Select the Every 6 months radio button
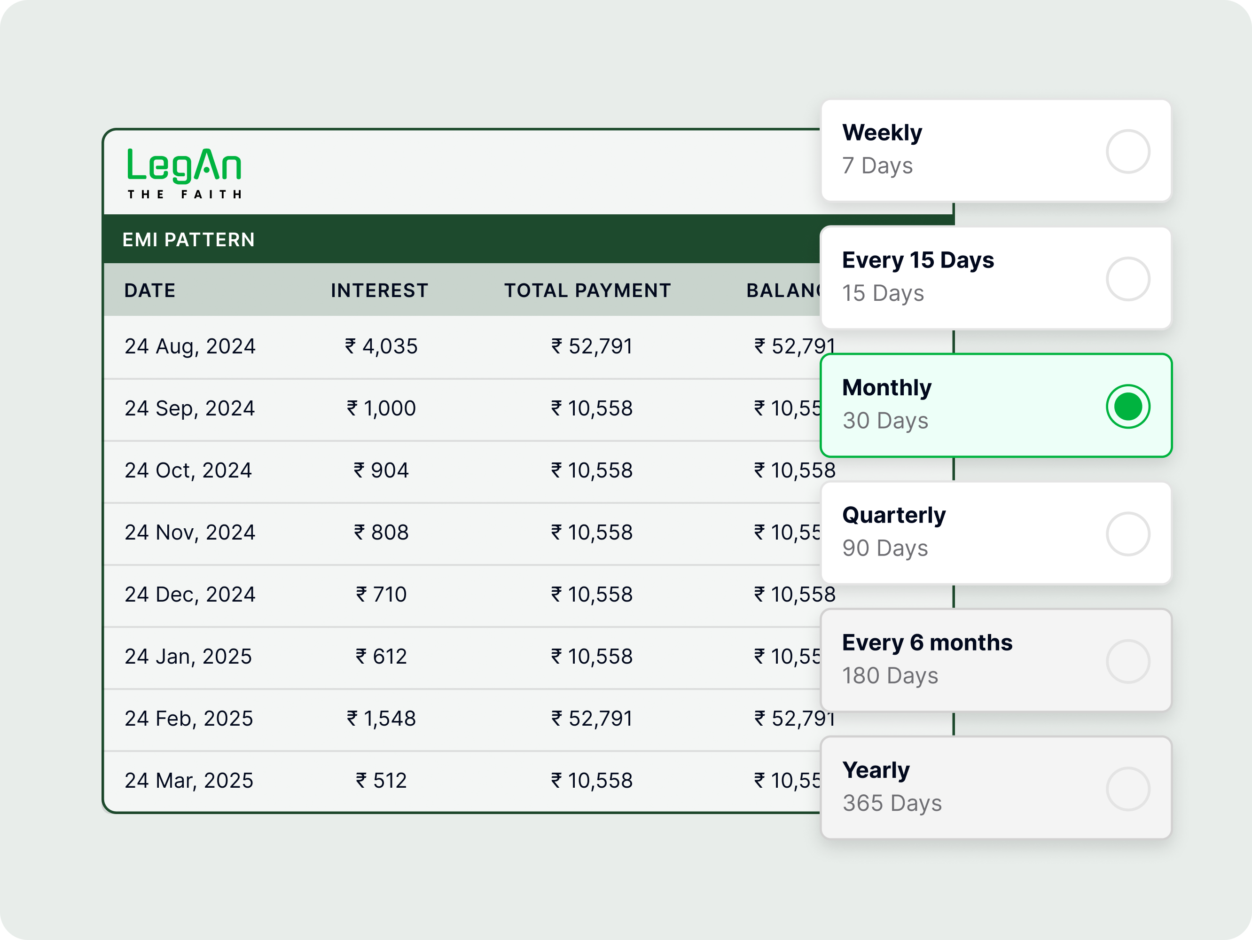 (x=1127, y=661)
